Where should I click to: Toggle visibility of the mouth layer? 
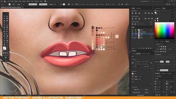coord(132,34)
